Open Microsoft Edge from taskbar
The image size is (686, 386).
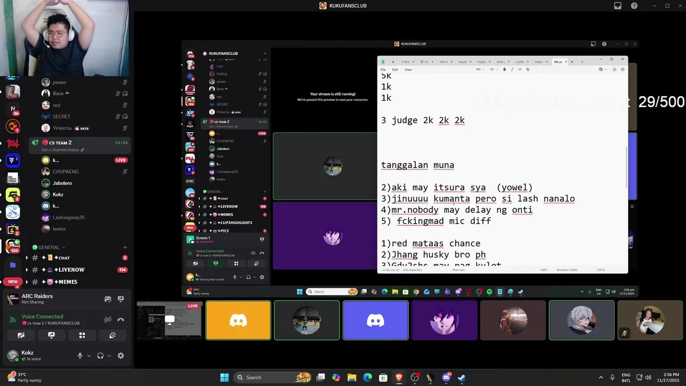[x=367, y=377]
